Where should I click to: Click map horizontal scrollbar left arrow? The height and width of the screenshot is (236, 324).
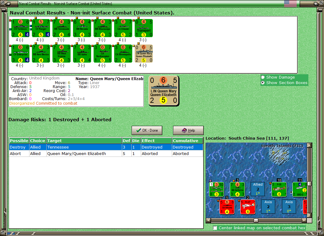coord(208,220)
